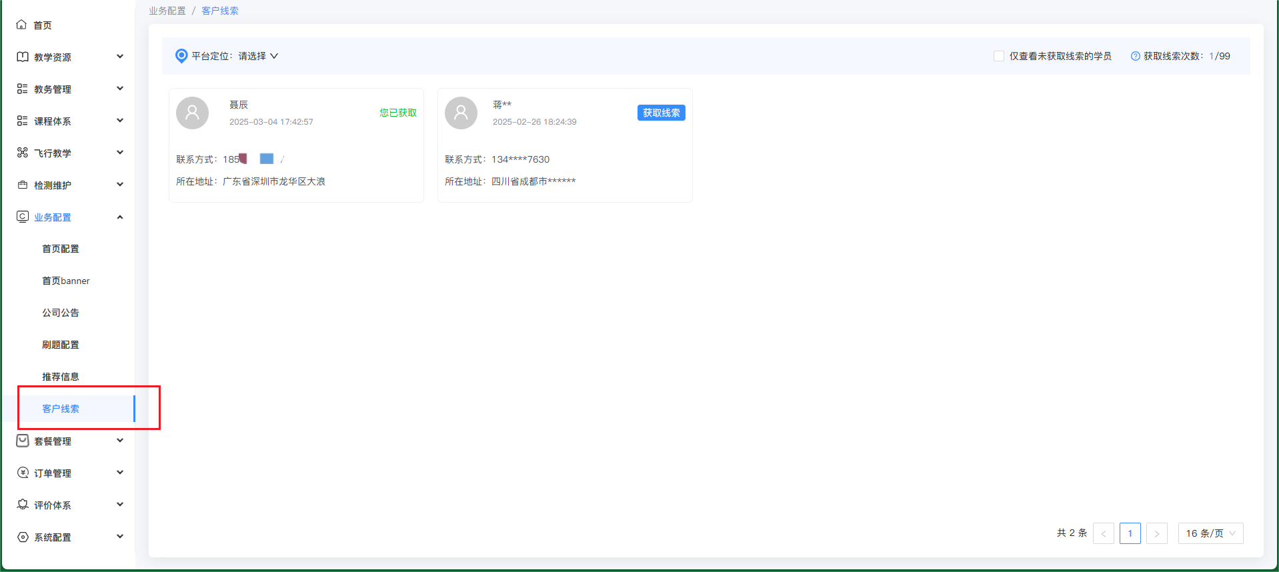Open the 平台定位 请选择 dropdown
Screen dimensions: 1279x572
[259, 56]
